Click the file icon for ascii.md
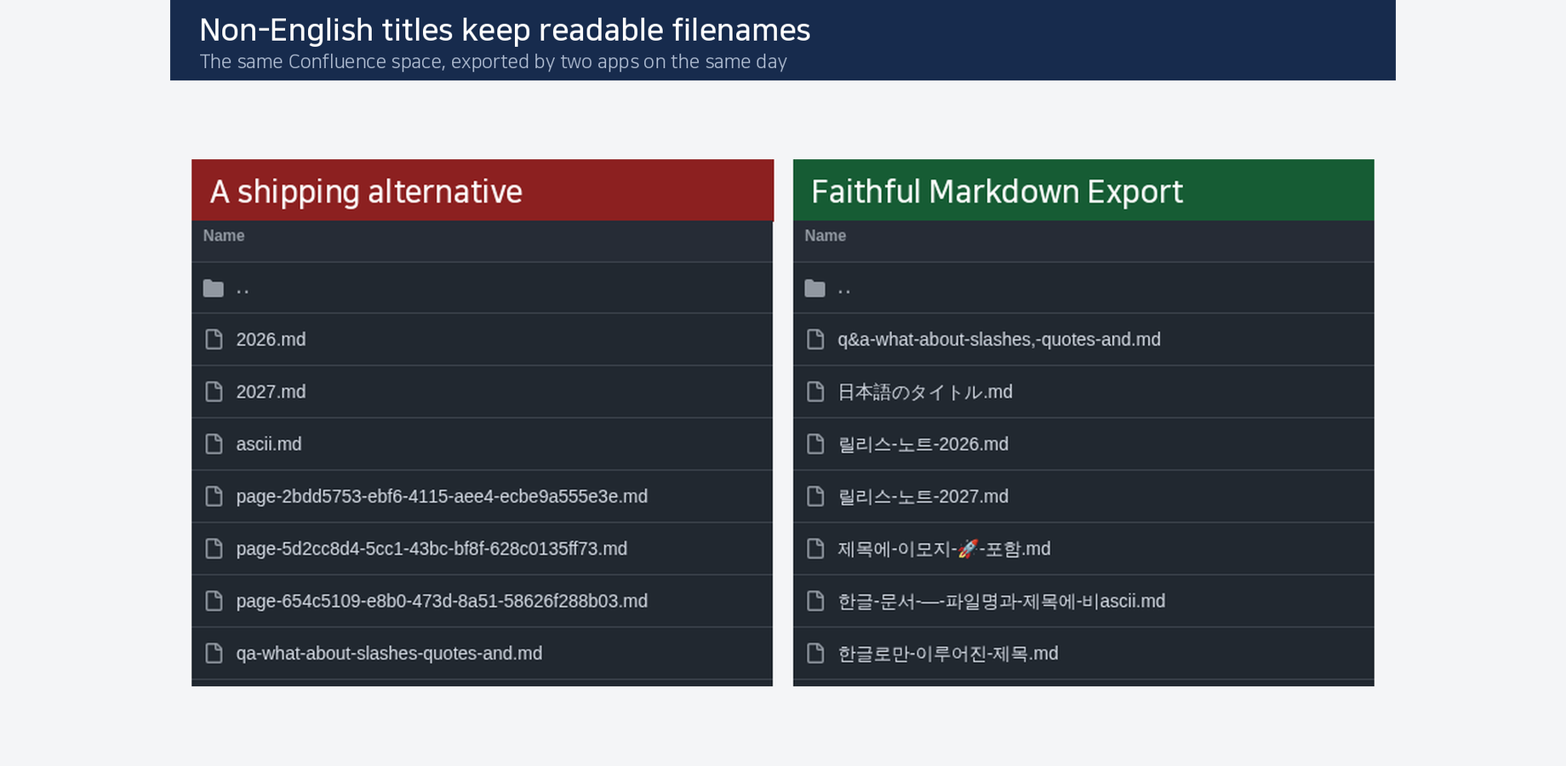 coord(214,444)
